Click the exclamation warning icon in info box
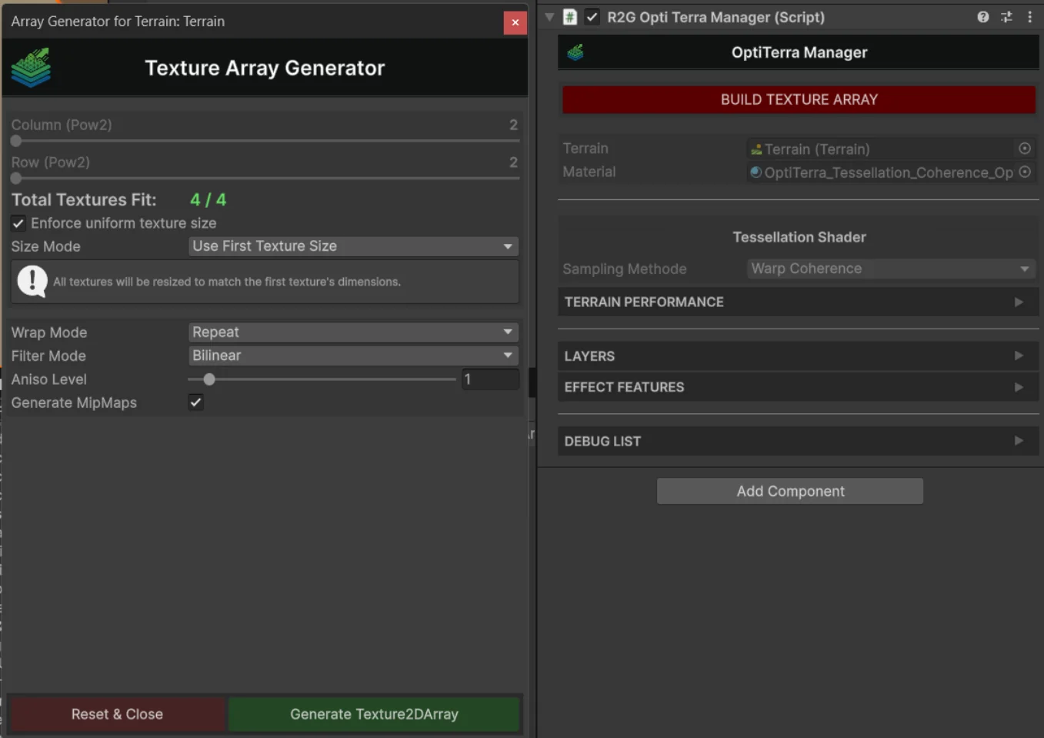The image size is (1044, 738). [x=32, y=281]
